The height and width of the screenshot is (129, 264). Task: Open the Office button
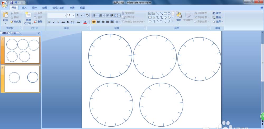click(x=4, y=4)
